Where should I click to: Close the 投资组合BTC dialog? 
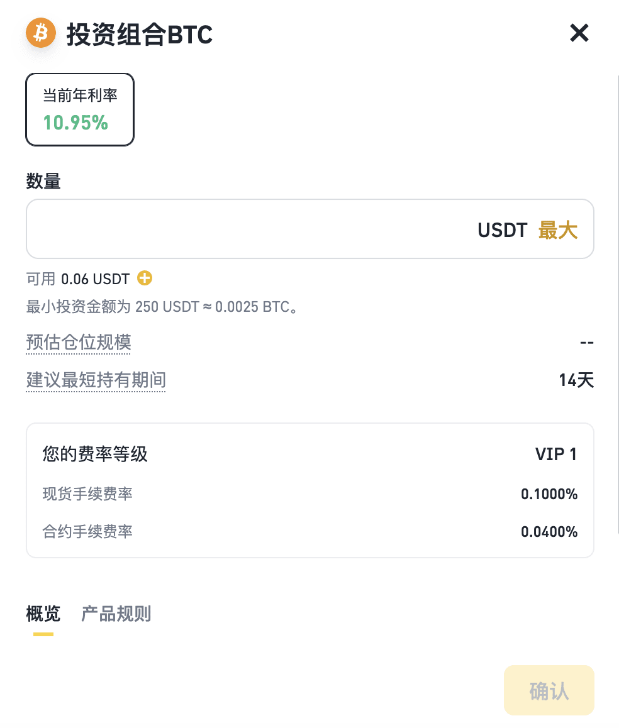[x=579, y=33]
